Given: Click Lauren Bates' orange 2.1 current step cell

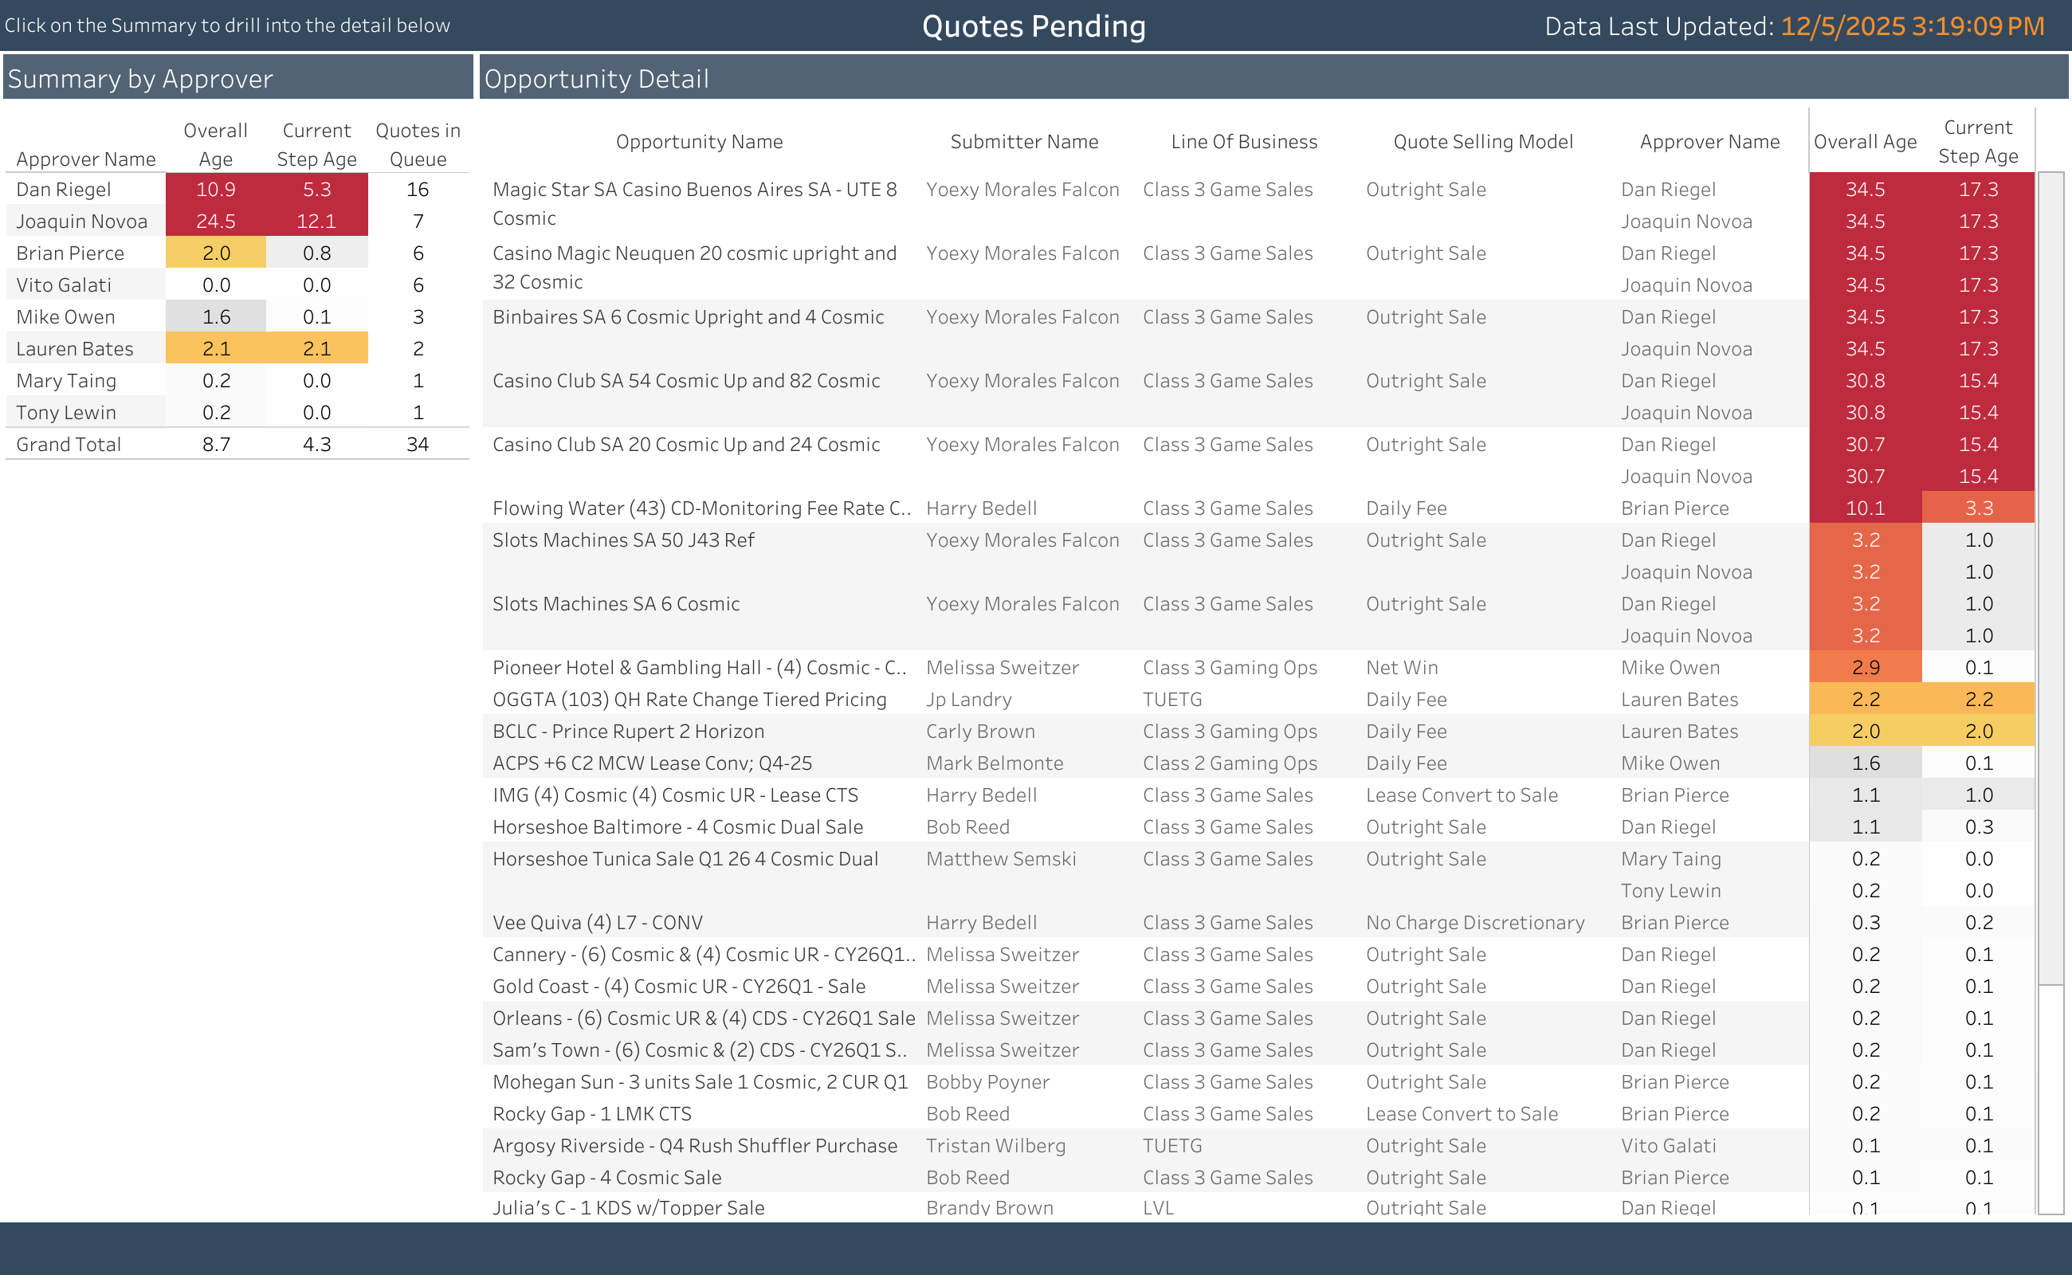Looking at the screenshot, I should click(316, 349).
